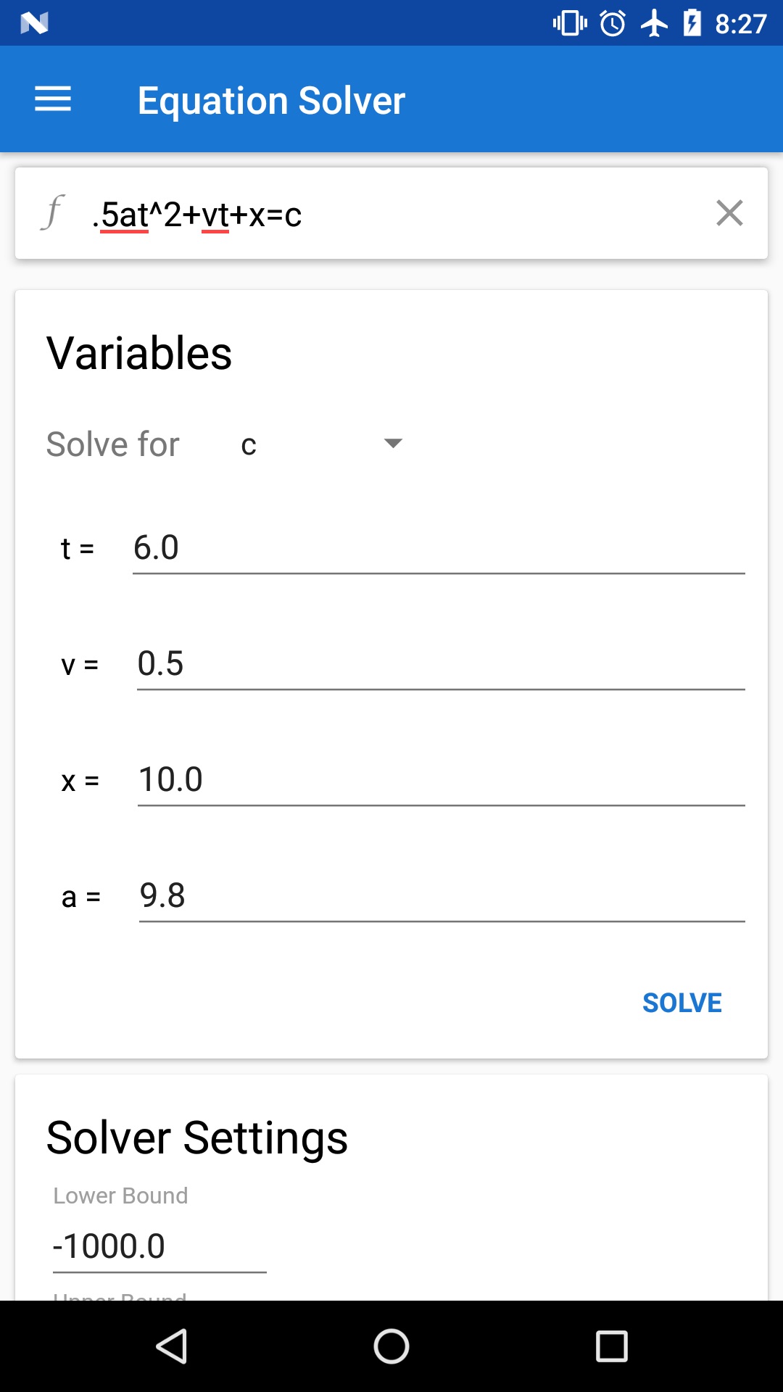Expand the Solve for dropdown arrow

pyautogui.click(x=393, y=444)
